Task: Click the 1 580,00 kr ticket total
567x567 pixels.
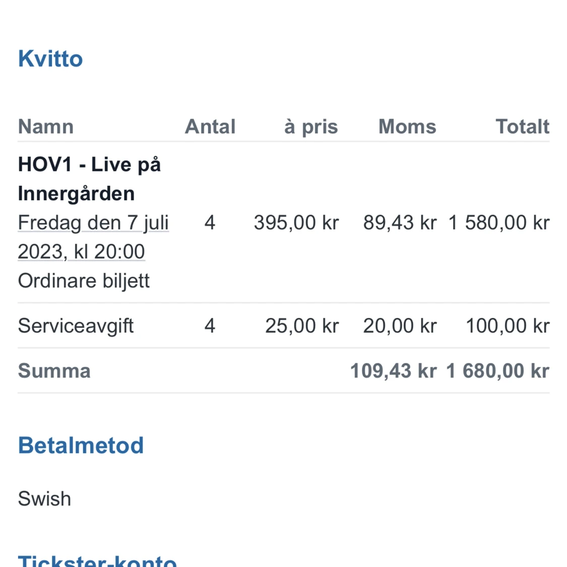Action: click(499, 222)
